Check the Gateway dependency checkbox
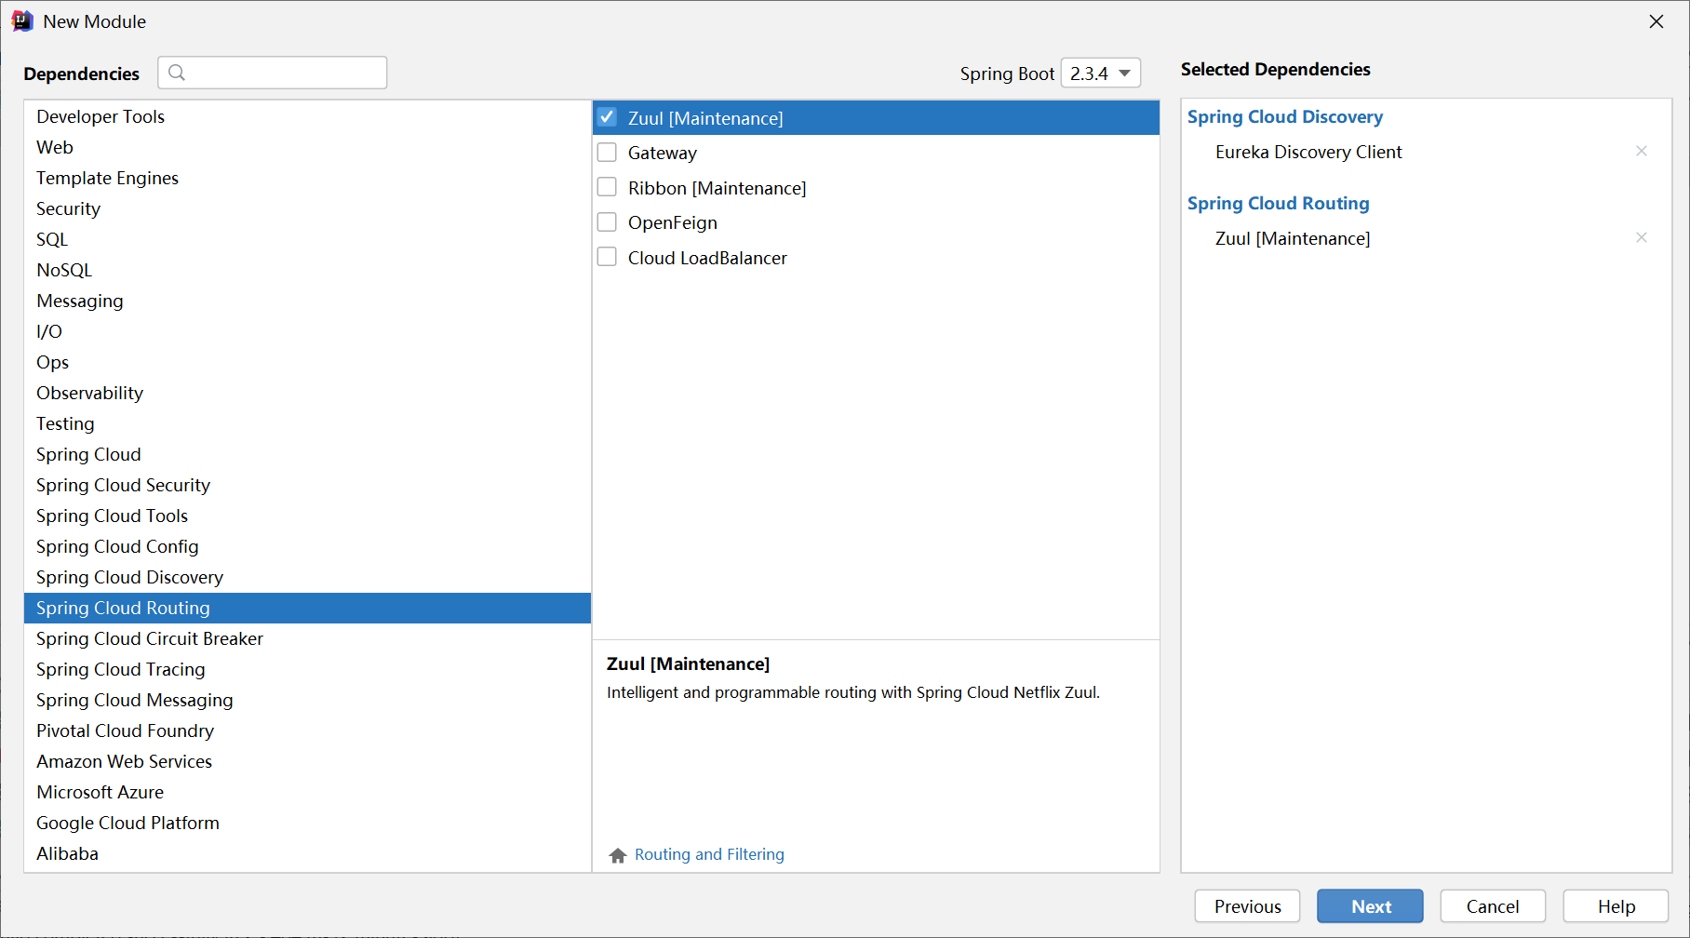Screen dimensions: 1690x938 607,152
